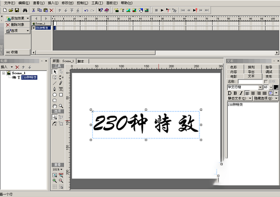
Task: Click the Play effect red marker button
Action: tap(195, 10)
